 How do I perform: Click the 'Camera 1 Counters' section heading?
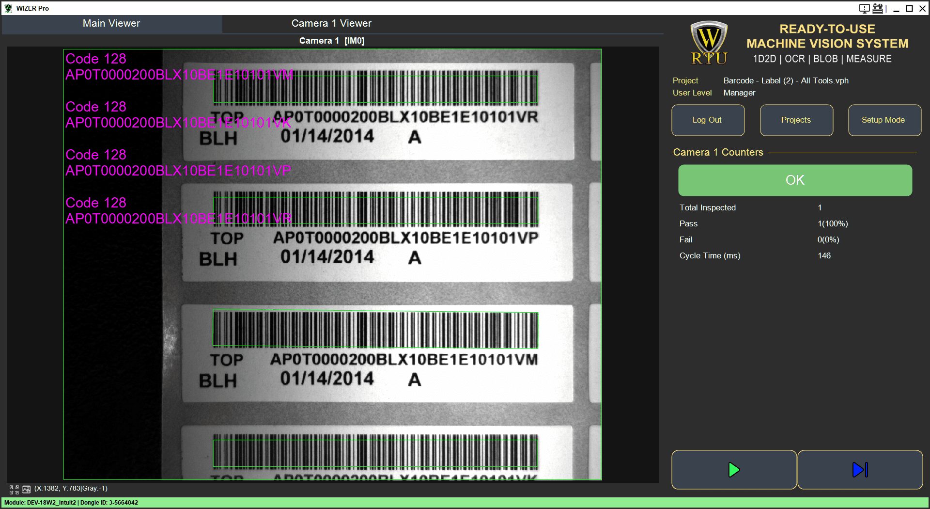click(718, 152)
